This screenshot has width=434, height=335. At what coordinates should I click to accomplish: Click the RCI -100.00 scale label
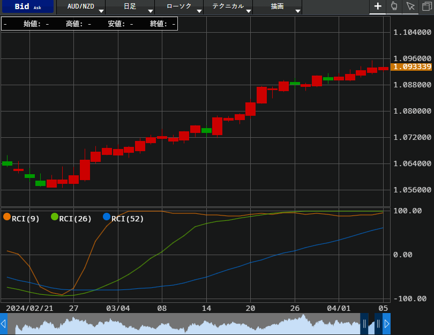tap(410, 299)
